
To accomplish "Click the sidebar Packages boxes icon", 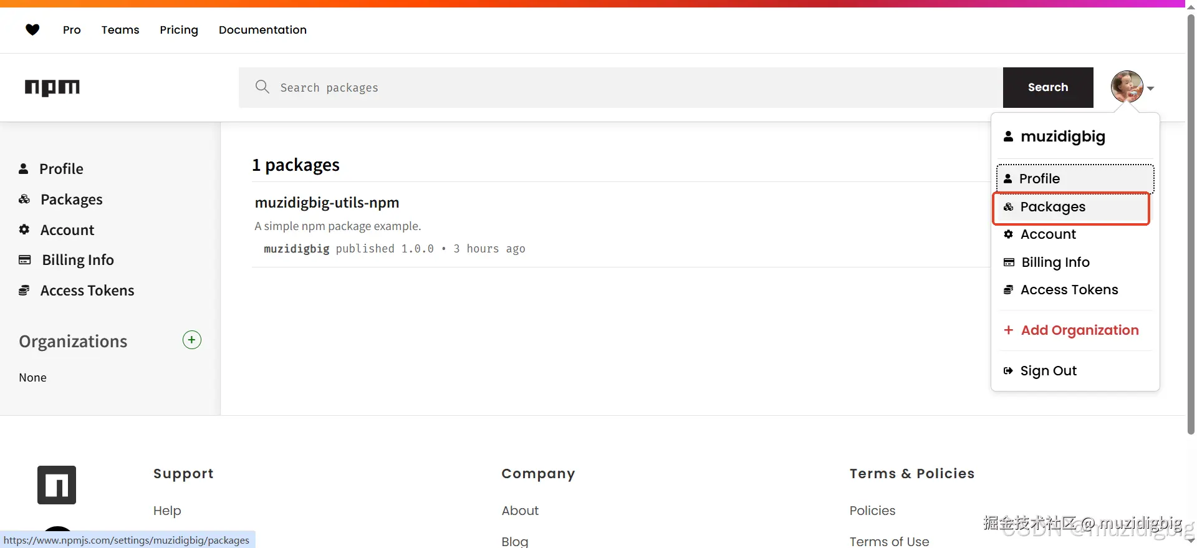I will click(24, 199).
